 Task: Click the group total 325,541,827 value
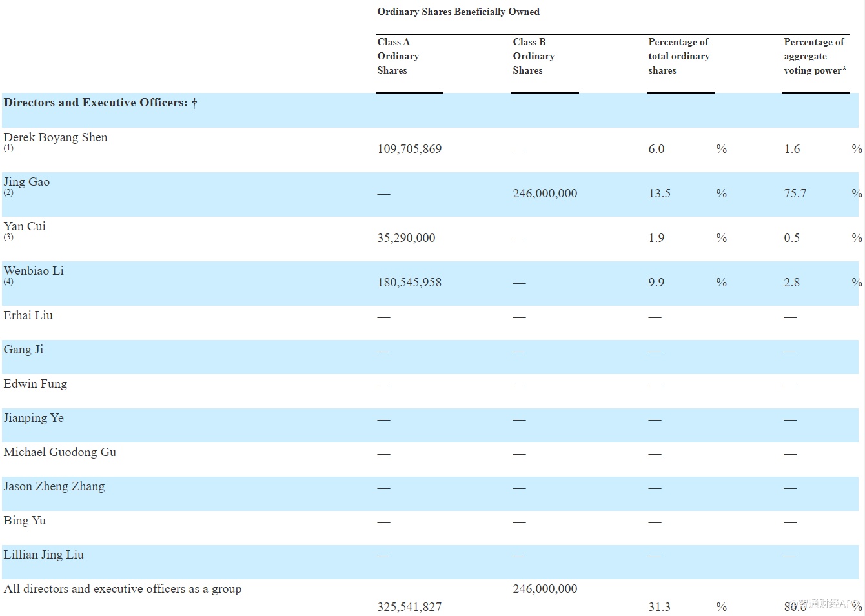[x=409, y=607]
